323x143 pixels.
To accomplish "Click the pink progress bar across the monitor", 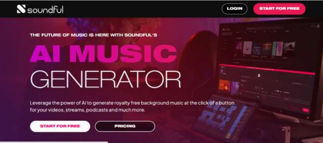I will point(267,69).
